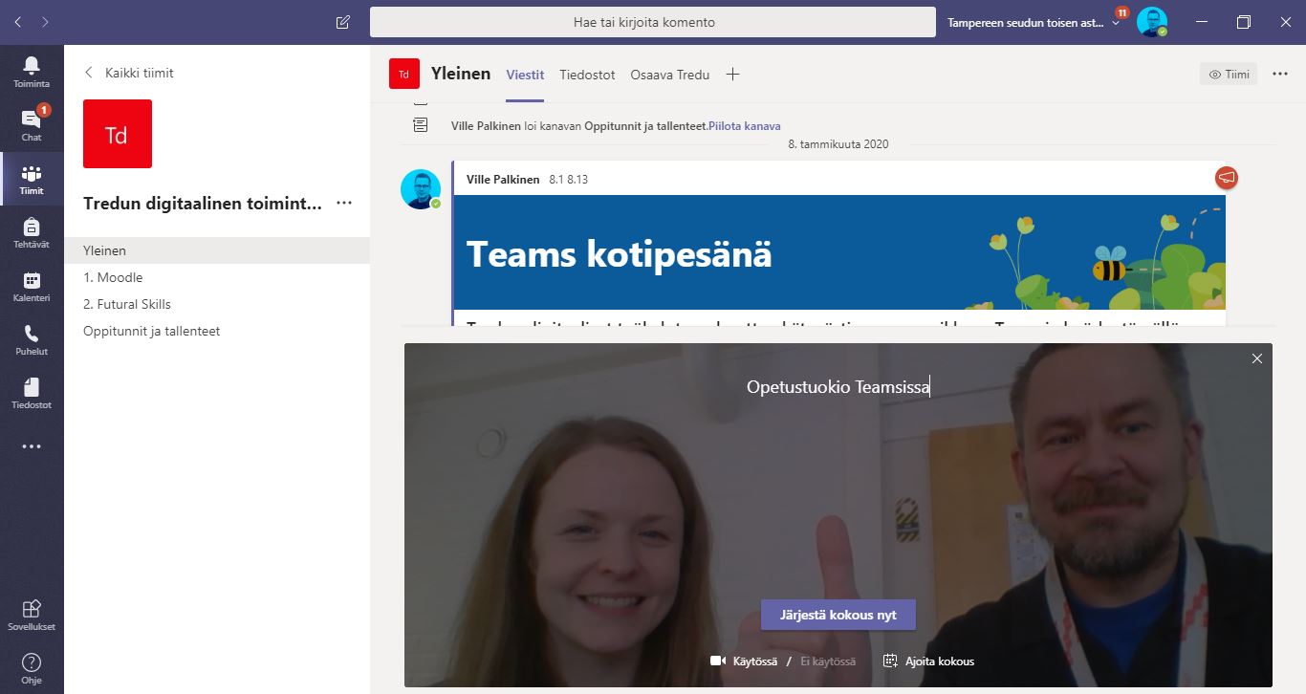1306x694 pixels.
Task: Expand the organization switcher dropdown
Action: [1116, 22]
